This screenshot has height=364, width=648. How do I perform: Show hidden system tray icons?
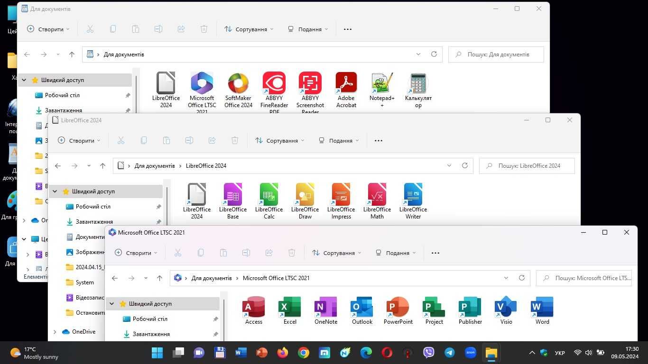532,353
